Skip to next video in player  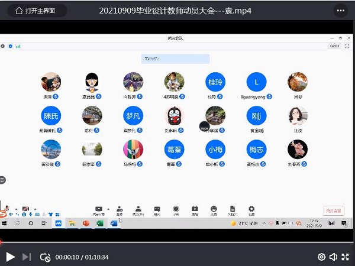[x=27, y=257]
